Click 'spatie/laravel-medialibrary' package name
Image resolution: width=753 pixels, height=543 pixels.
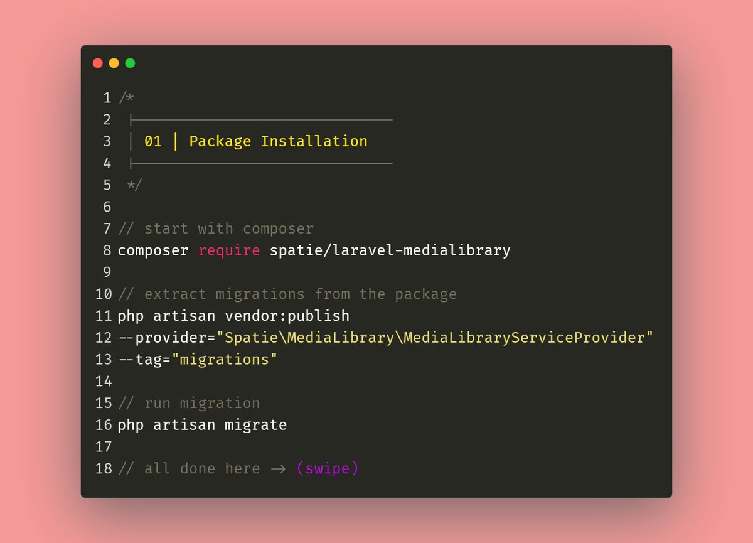(x=390, y=250)
